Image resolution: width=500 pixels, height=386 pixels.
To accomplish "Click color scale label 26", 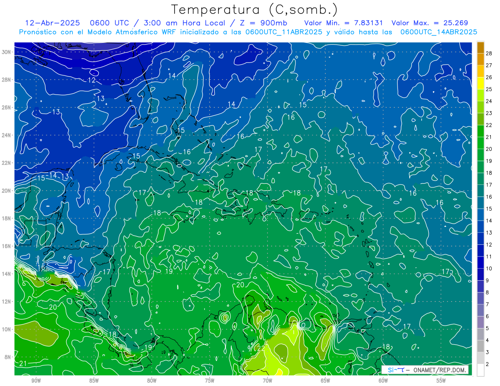I will pos(489,77).
